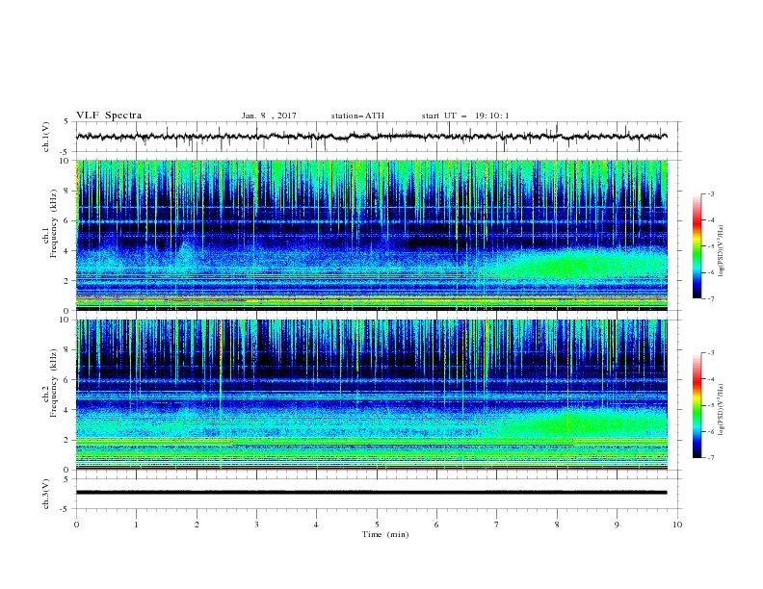
Task: Click the "VLF Spectra" plot title
Action: coord(109,115)
